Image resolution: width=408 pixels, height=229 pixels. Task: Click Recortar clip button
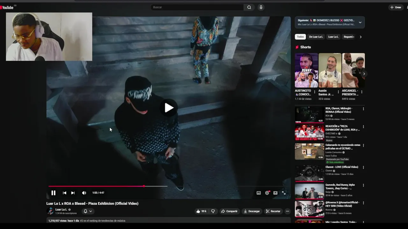pyautogui.click(x=273, y=211)
